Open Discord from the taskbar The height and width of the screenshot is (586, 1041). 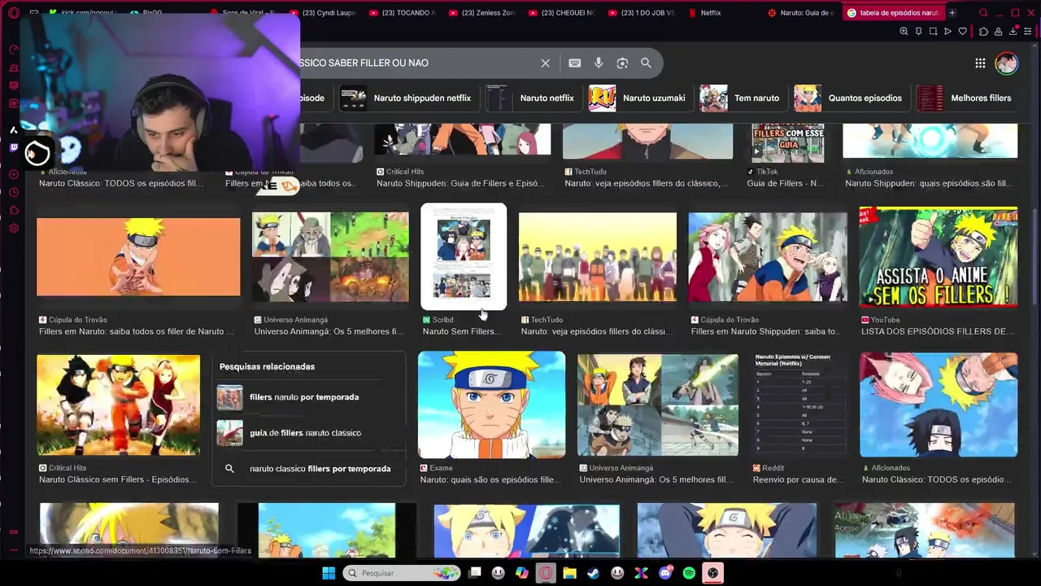pos(665,573)
